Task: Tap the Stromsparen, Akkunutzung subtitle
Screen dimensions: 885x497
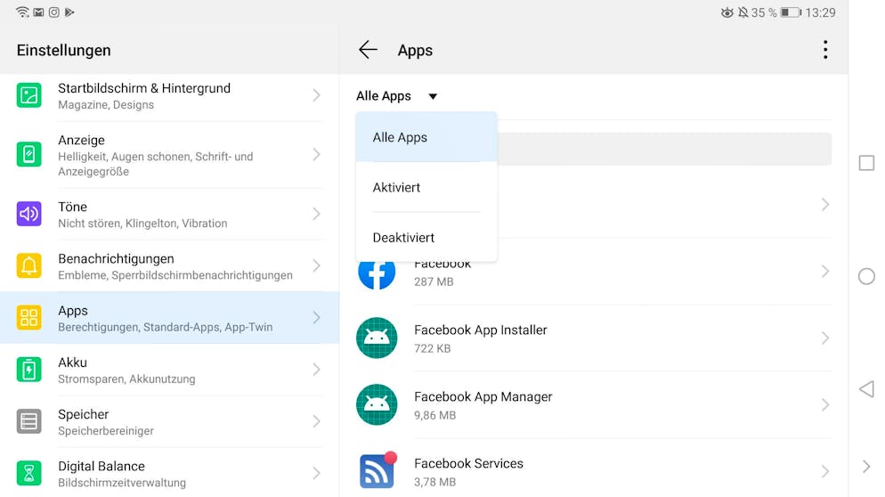Action: 126,379
